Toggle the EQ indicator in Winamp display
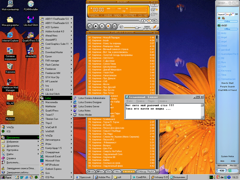 coord(127,9)
